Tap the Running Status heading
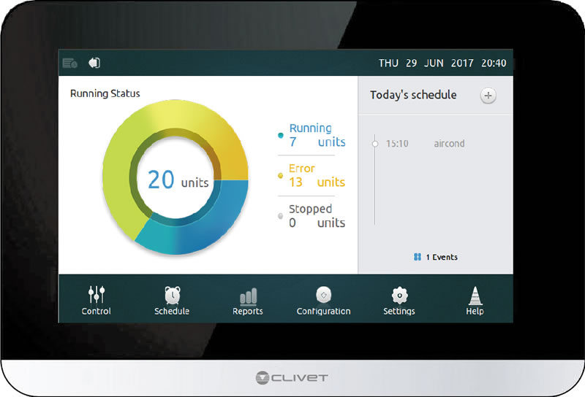Screen dimensions: 585x397 coord(105,93)
